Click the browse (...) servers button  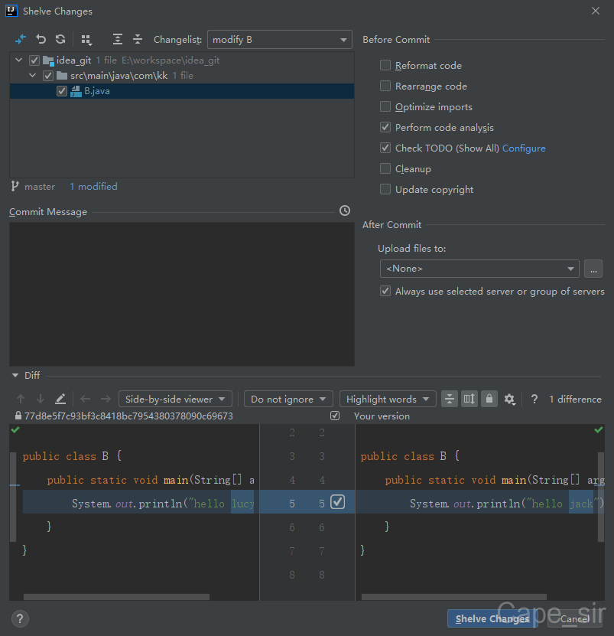pyautogui.click(x=593, y=269)
